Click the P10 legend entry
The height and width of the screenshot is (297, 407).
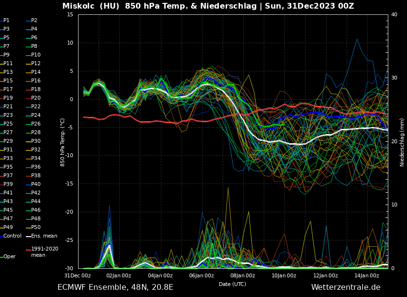[x=36, y=55]
